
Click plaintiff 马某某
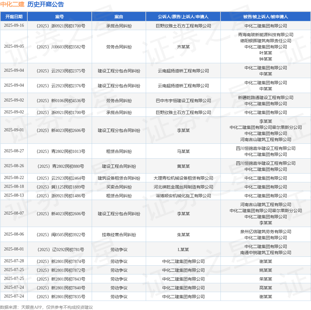pyautogui.click(x=183, y=151)
